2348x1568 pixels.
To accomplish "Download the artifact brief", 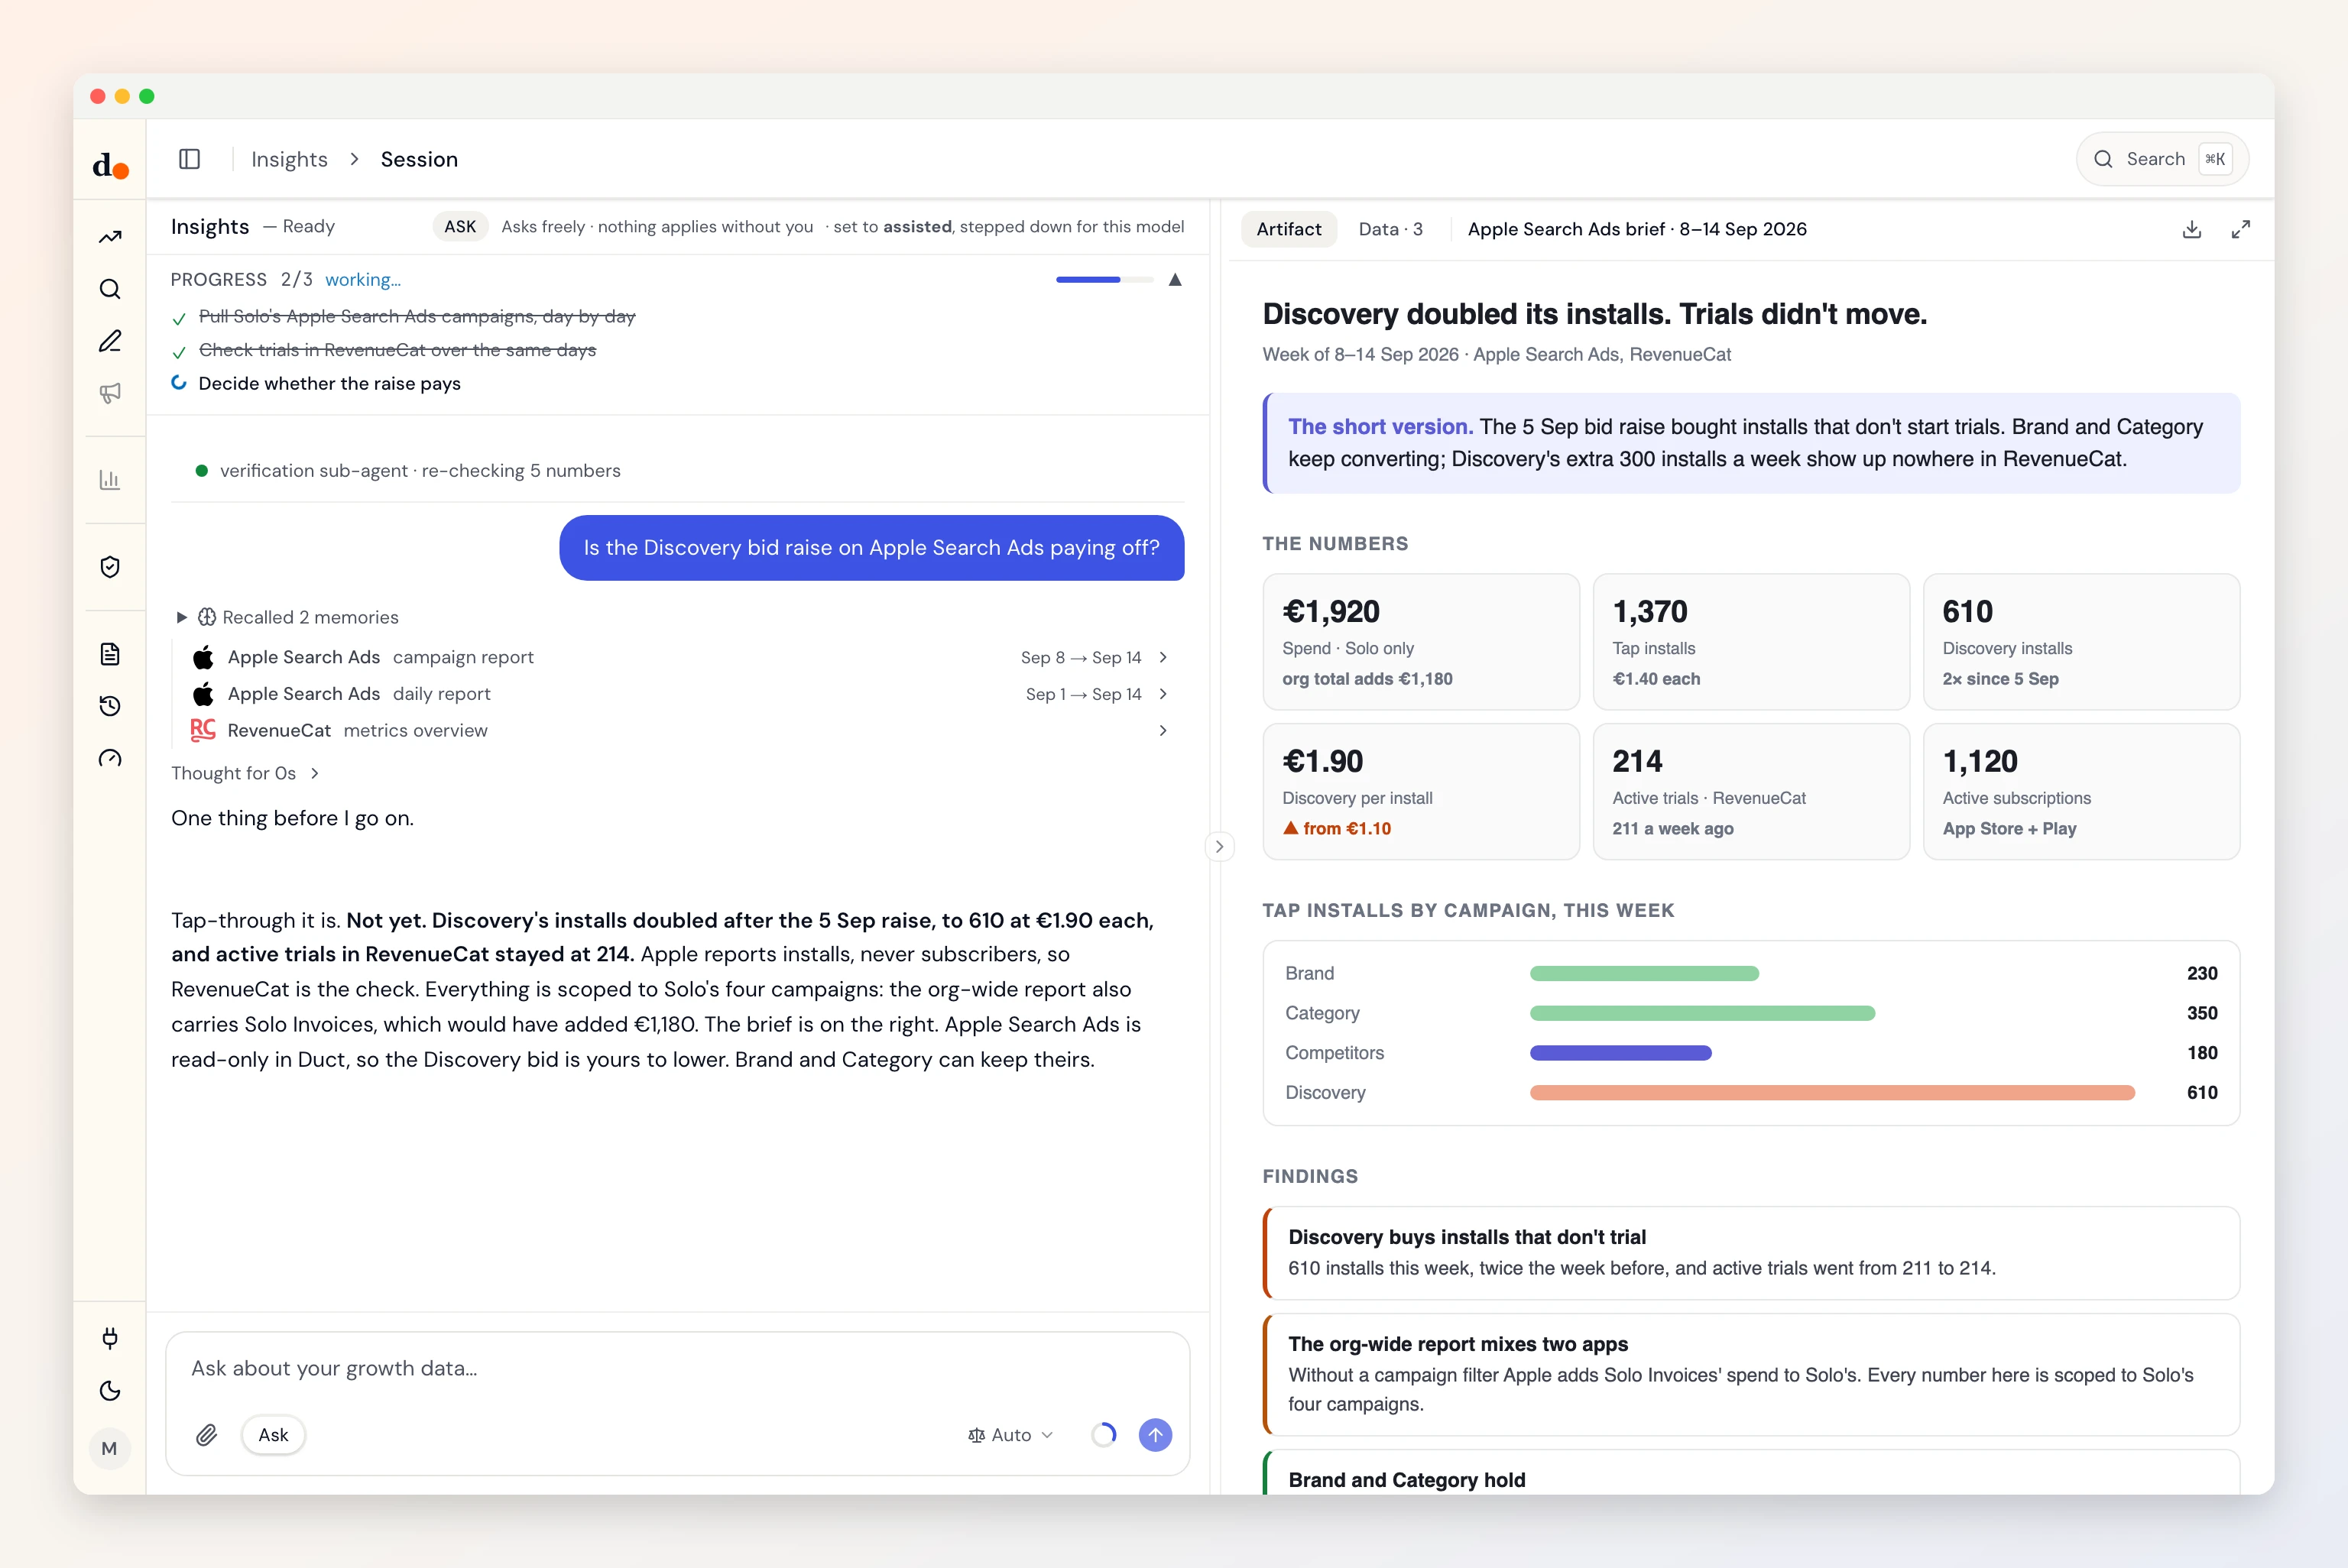I will pos(2192,229).
